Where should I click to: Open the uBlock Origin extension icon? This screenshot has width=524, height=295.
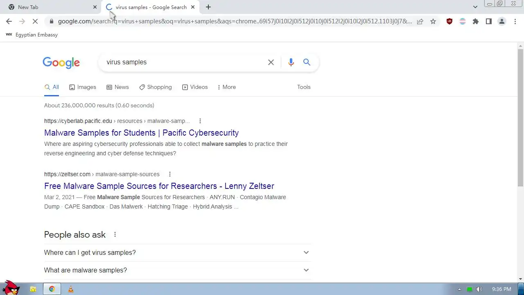[449, 21]
